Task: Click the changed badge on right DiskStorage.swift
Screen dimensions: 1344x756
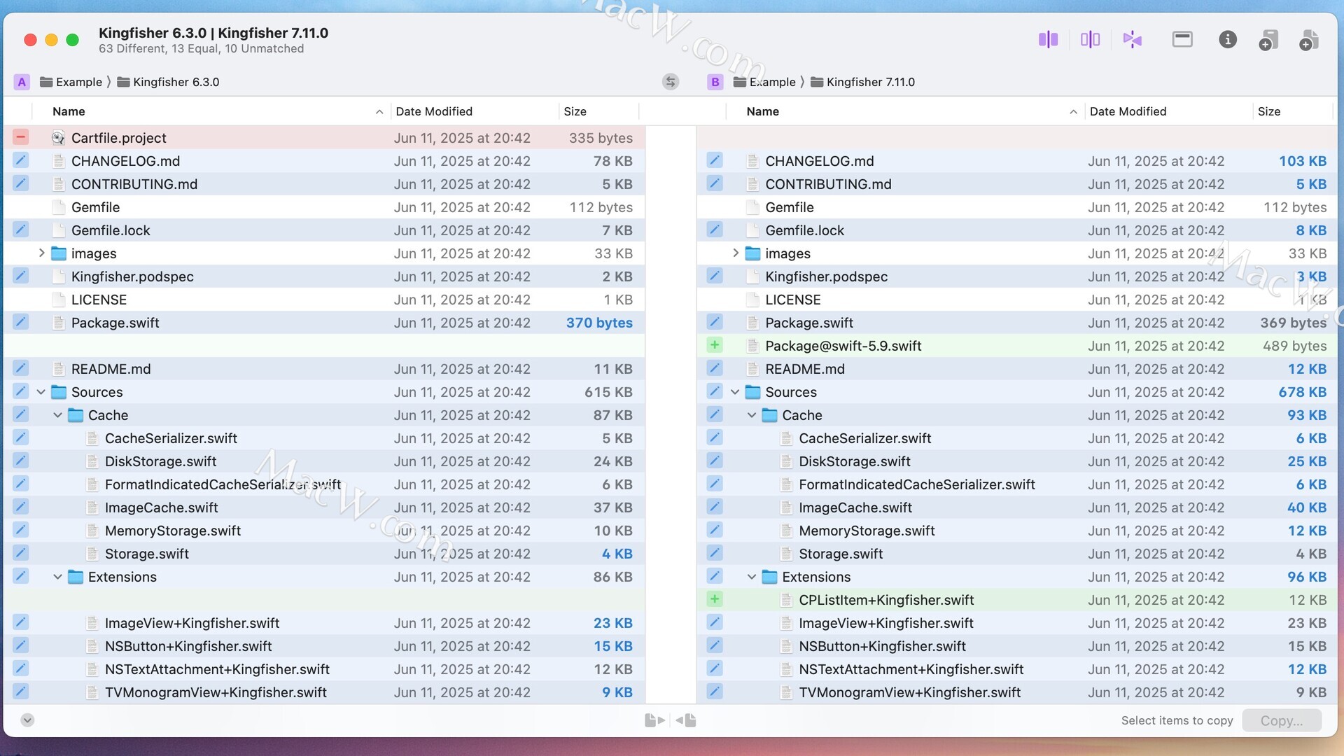Action: [x=714, y=461]
